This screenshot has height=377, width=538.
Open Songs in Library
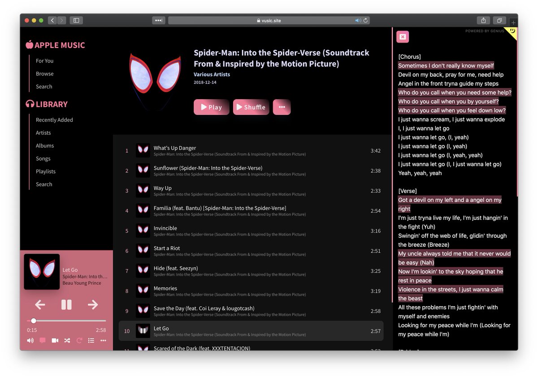[x=43, y=158]
